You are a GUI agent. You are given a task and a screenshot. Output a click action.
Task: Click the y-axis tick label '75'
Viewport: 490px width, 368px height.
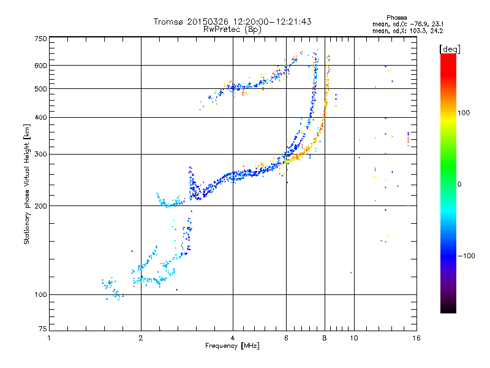(x=43, y=329)
